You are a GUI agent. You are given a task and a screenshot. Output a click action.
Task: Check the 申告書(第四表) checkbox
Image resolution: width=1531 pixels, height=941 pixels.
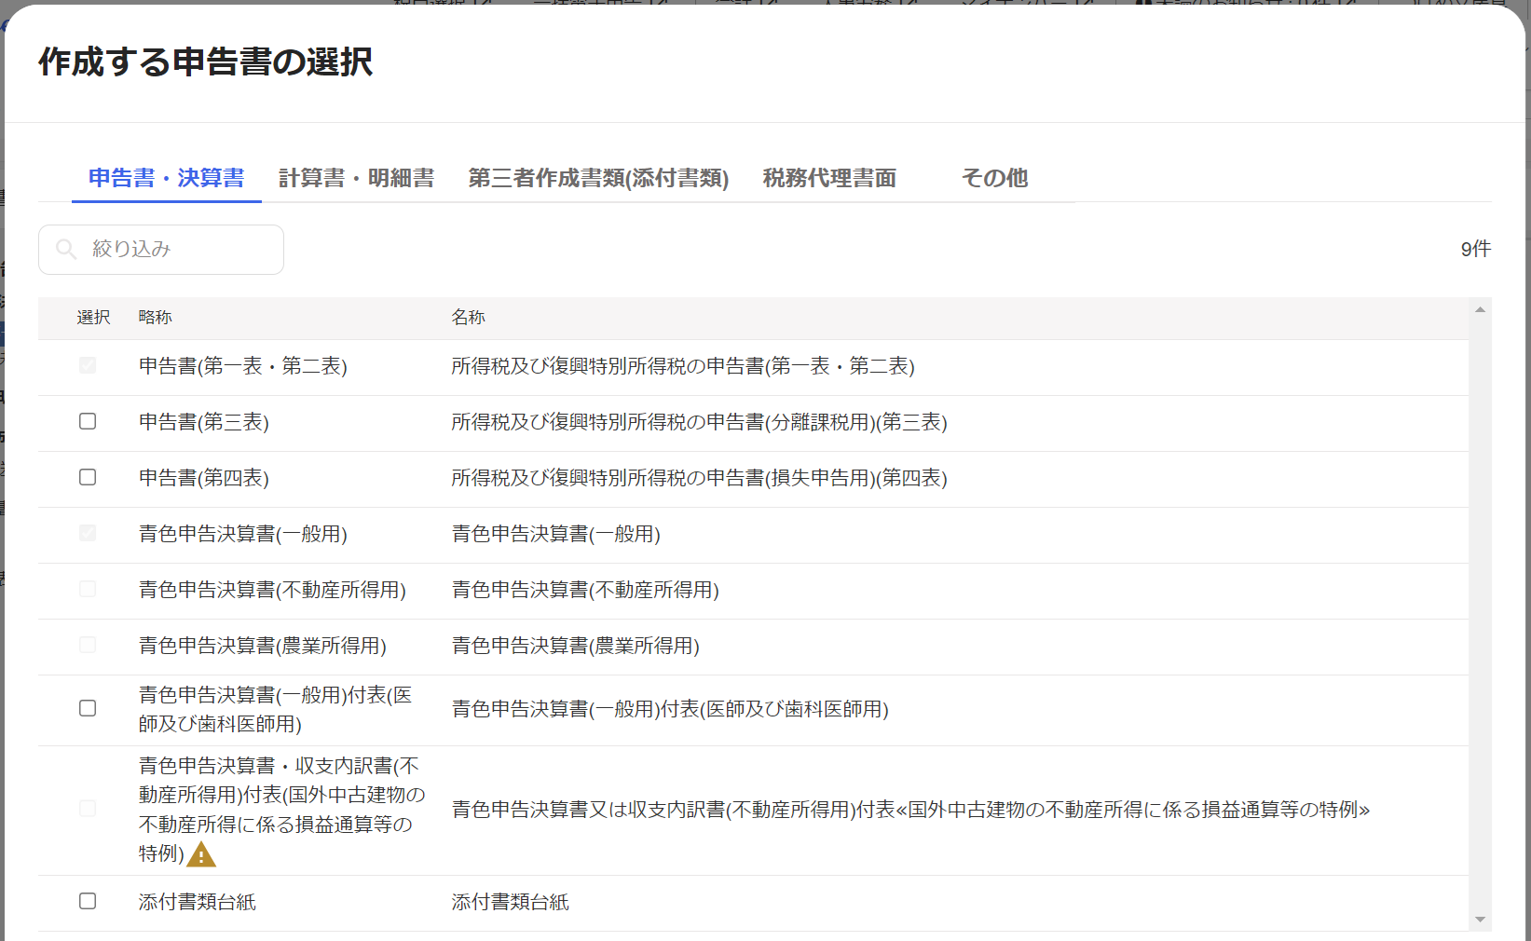click(88, 477)
